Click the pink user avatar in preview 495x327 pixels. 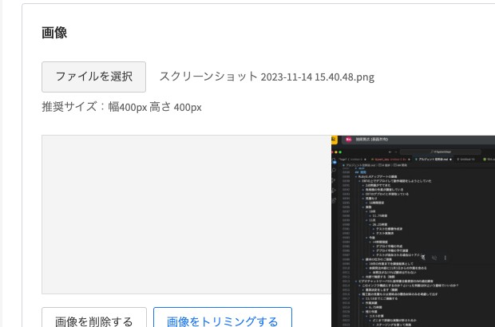coord(349,140)
